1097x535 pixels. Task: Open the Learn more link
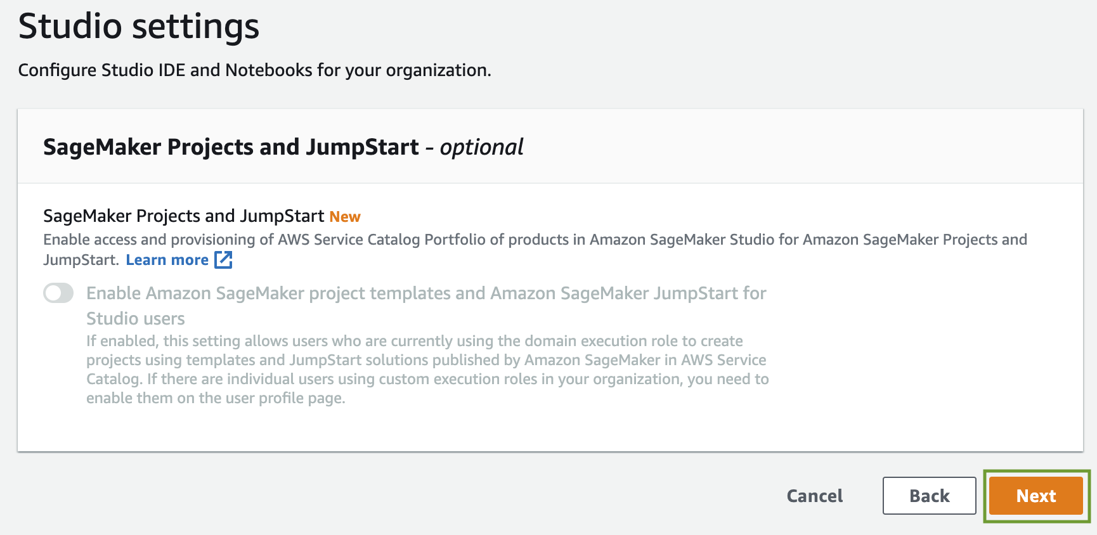167,260
